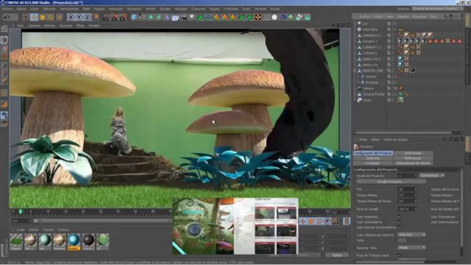471x265 pixels.
Task: Select the Configuración del Proyecto tab
Action: point(373,153)
